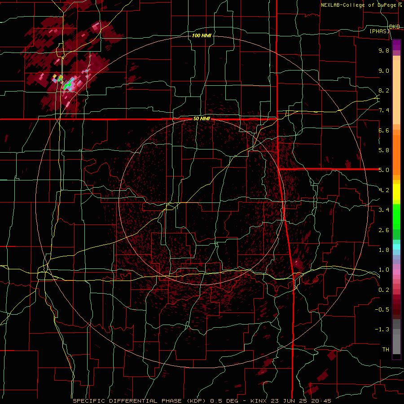The image size is (404, 404).
Task: Click the 5.0 value on the legend
Action: click(x=384, y=170)
